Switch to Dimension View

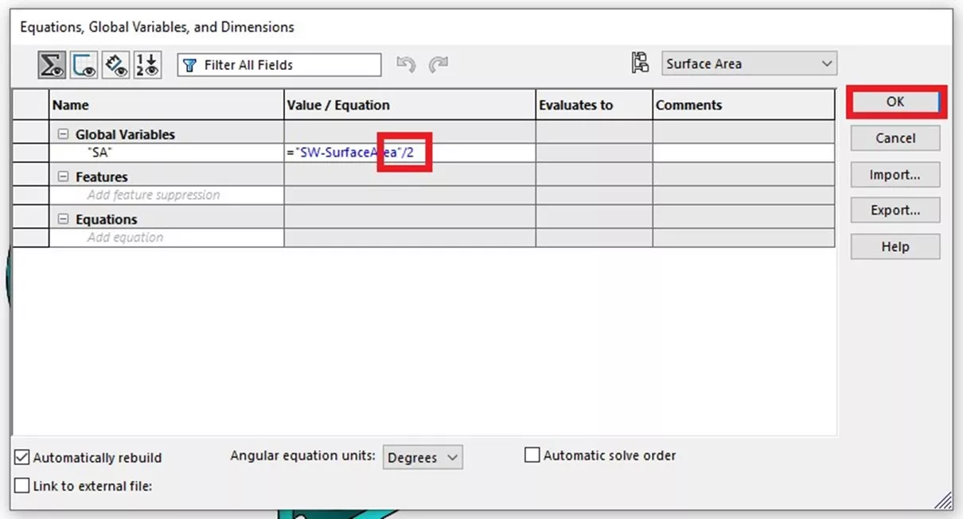click(115, 65)
